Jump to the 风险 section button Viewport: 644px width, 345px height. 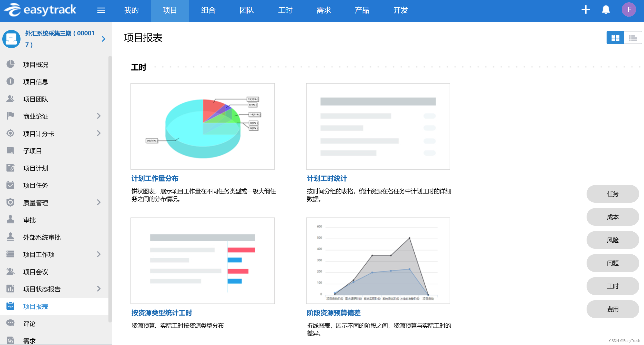coord(612,240)
